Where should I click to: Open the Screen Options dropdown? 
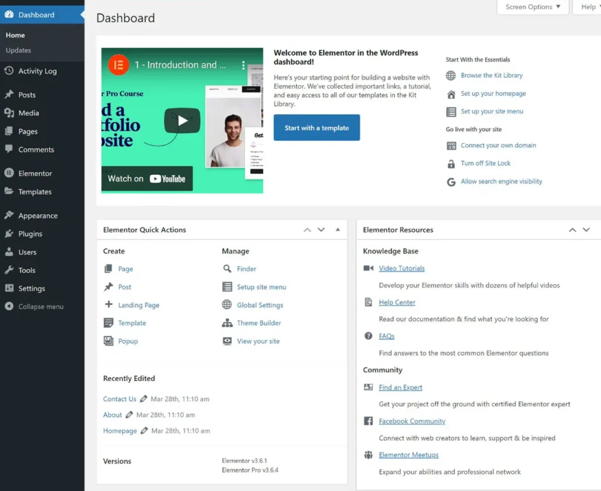click(x=533, y=7)
